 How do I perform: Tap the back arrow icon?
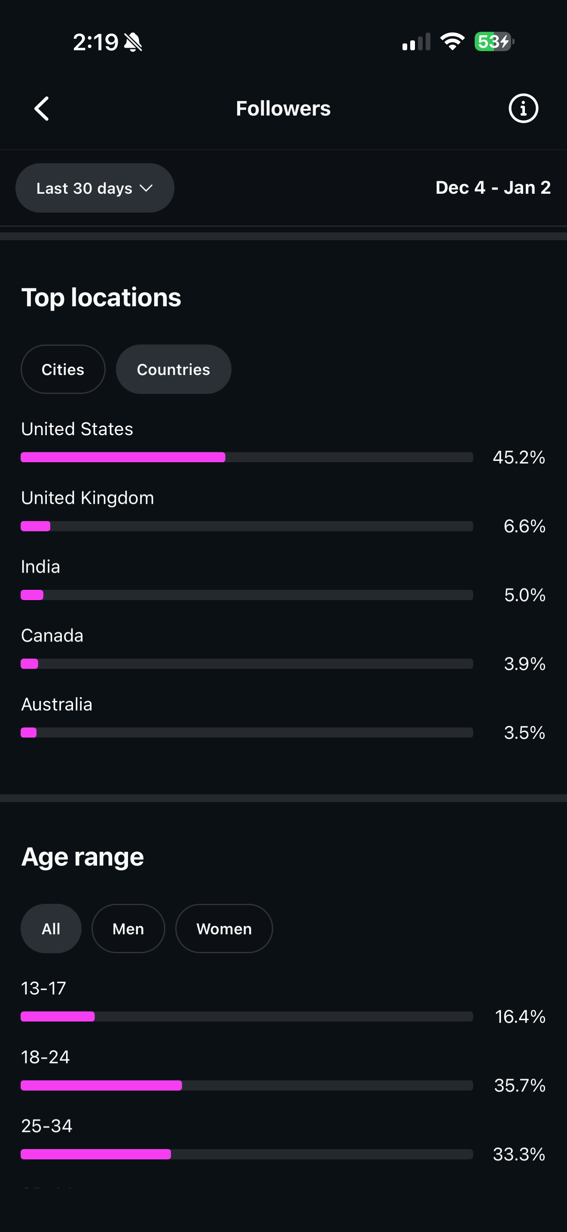pyautogui.click(x=42, y=109)
